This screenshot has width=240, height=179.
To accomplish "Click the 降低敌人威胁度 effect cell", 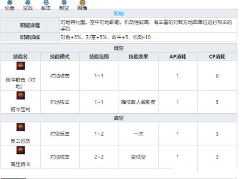I will pyautogui.click(x=138, y=102).
